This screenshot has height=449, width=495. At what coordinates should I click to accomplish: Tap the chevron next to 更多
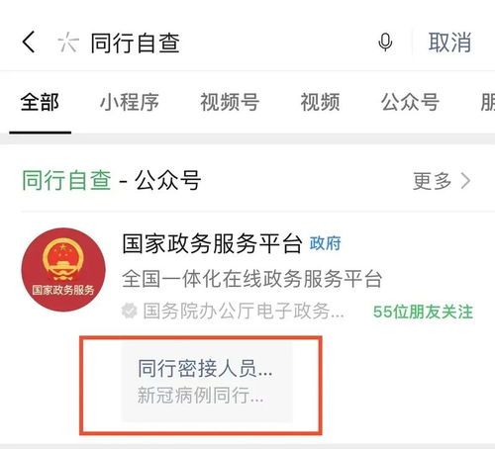pos(465,181)
